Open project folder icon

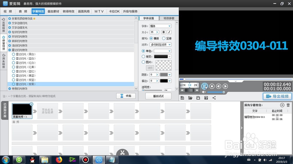pyautogui.click(x=190, y=98)
